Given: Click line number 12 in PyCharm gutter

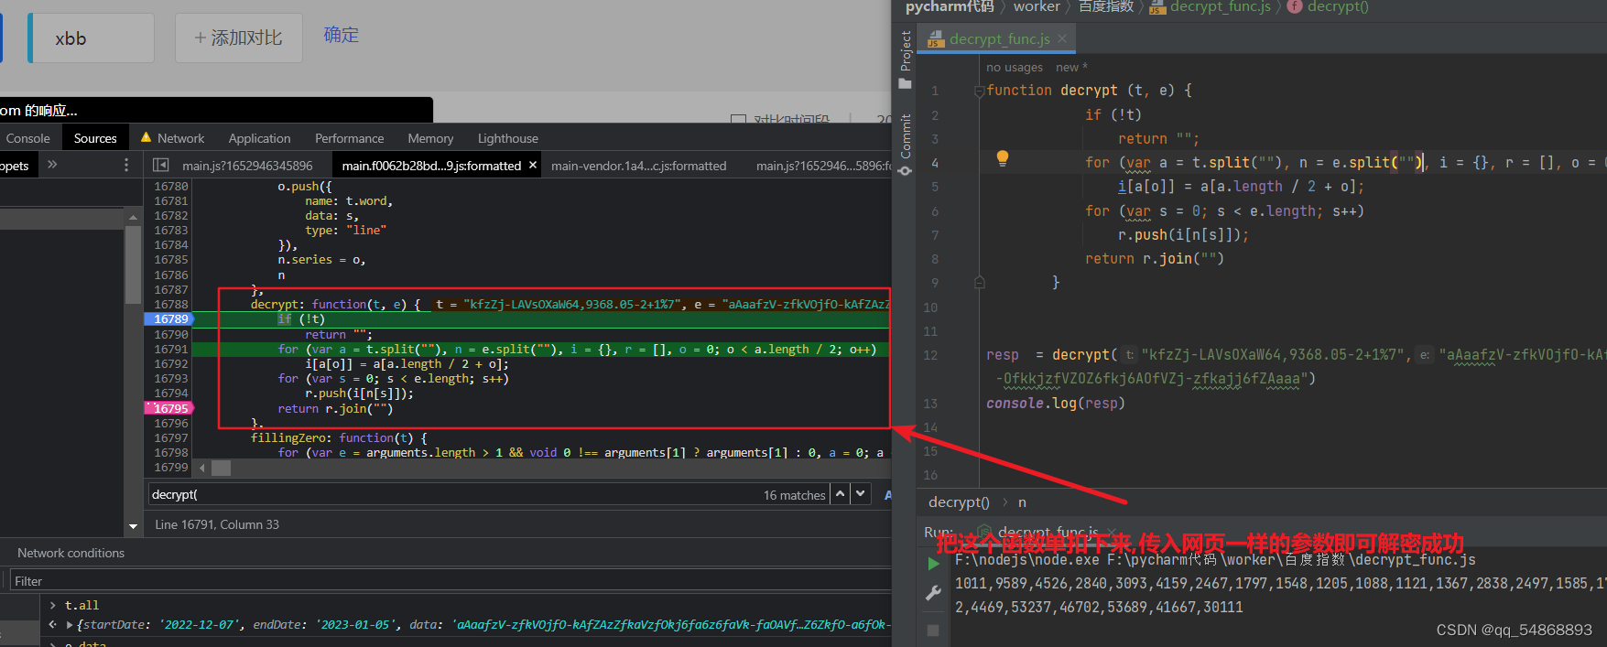Looking at the screenshot, I should 930,355.
